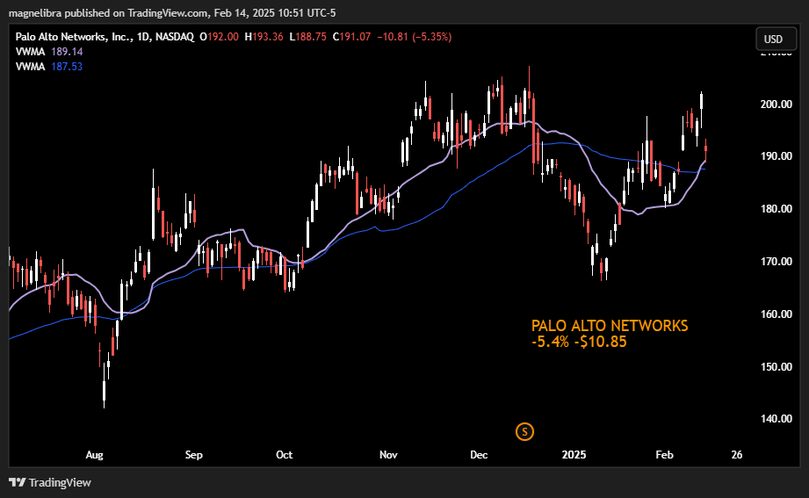Click the PALO ALTO NETWORKS orange annotation
809x498 pixels.
610,326
